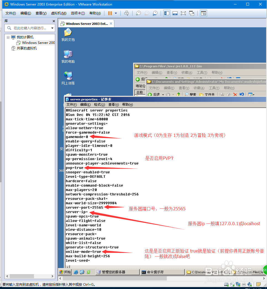Click the level-name=world line
The height and width of the screenshot is (289, 267).
click(x=83, y=225)
